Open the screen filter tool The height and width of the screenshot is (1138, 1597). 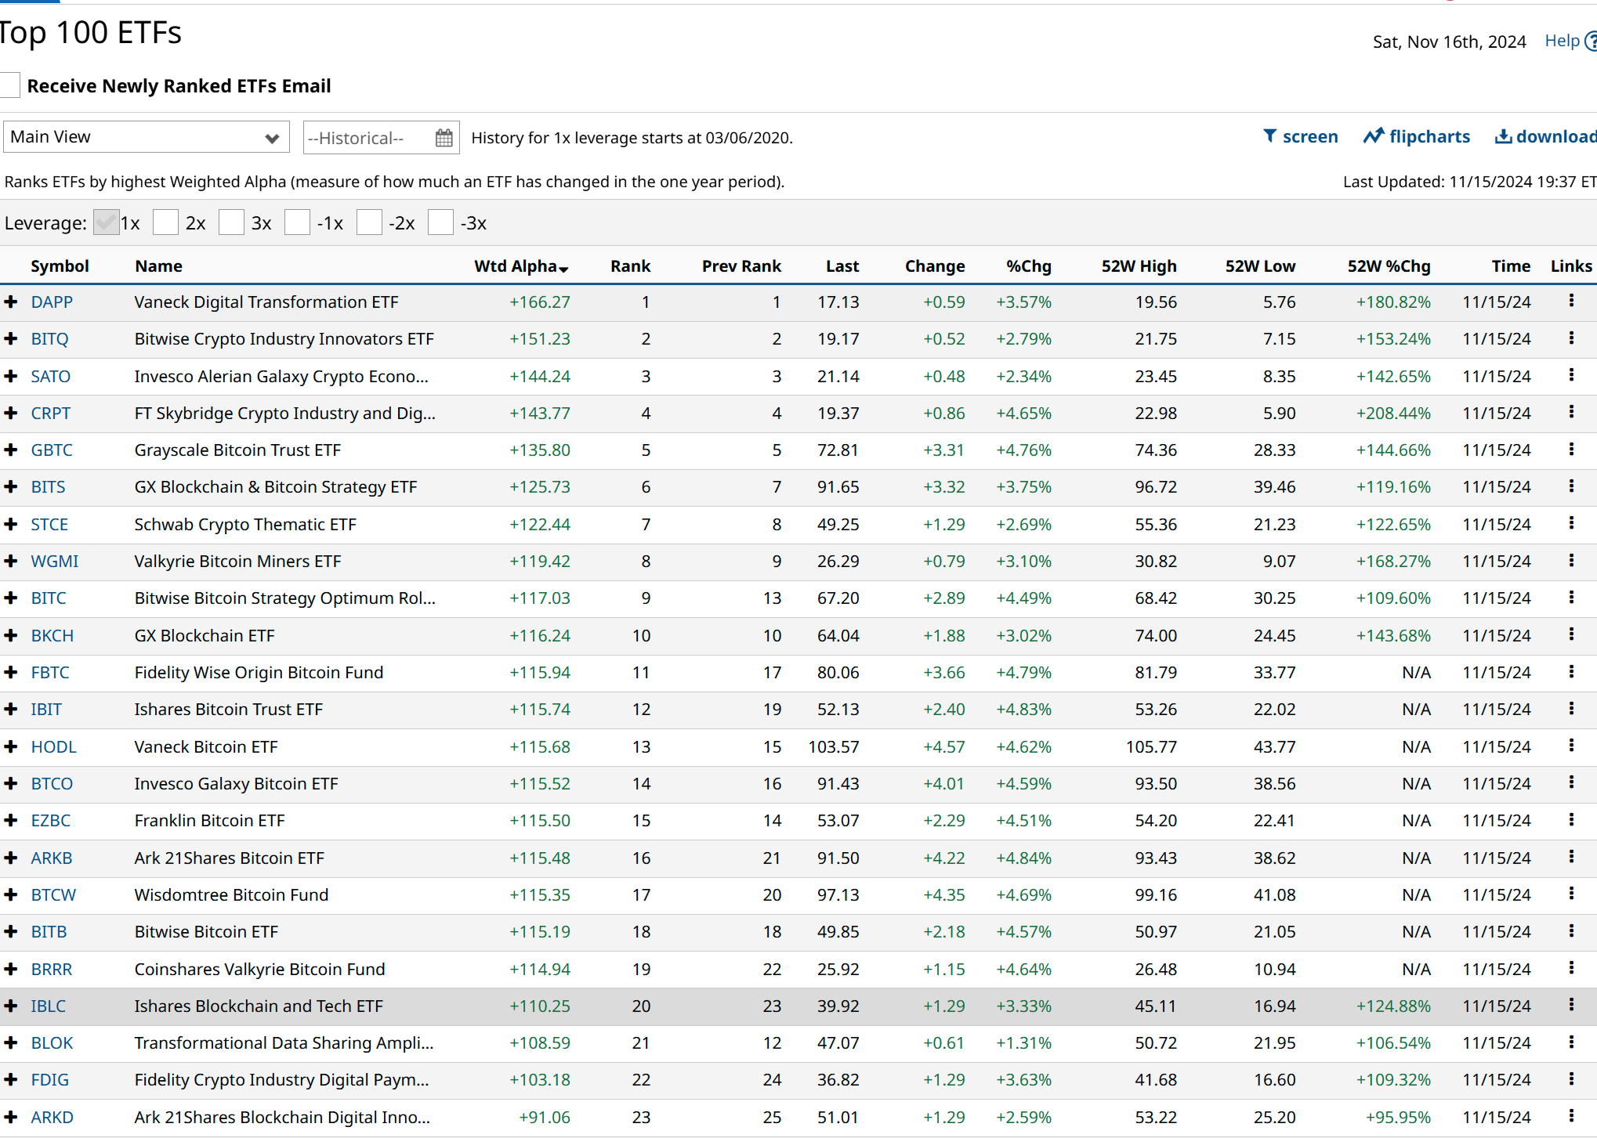point(1300,137)
